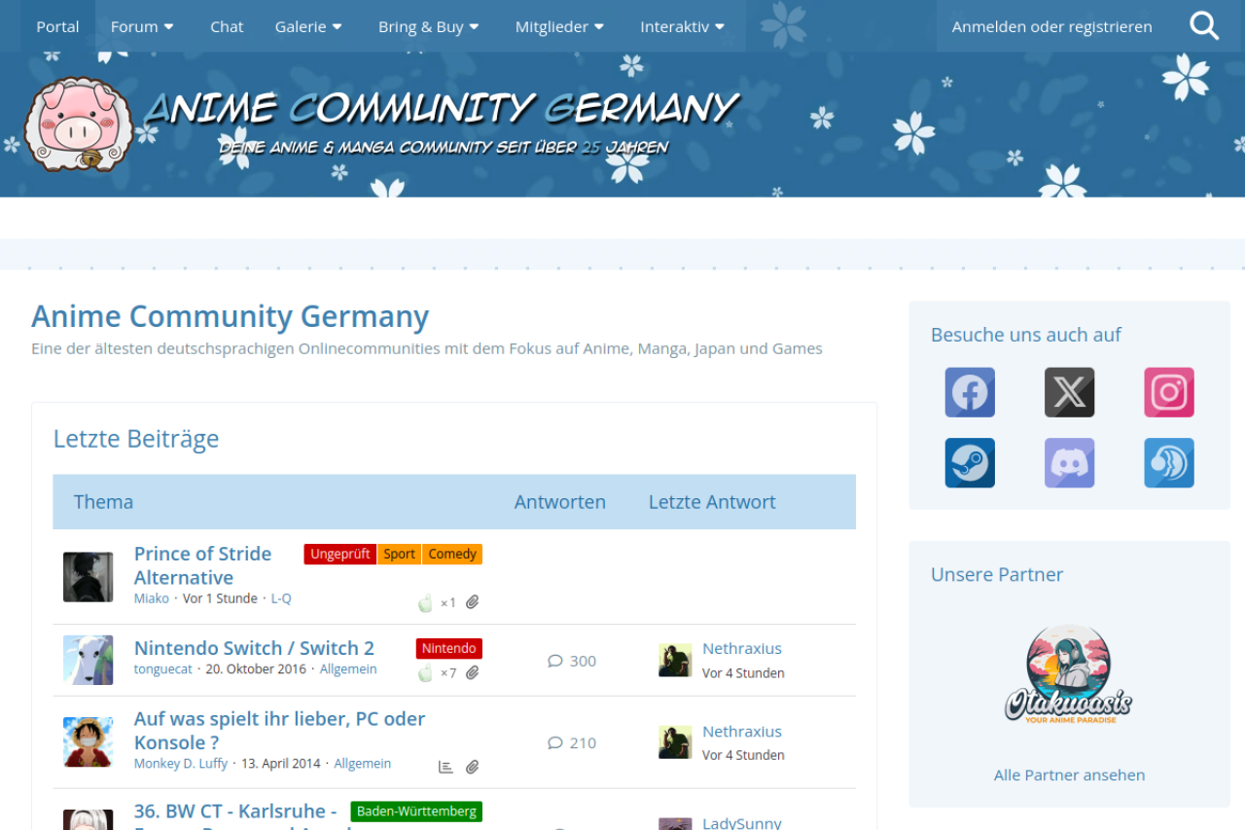The height and width of the screenshot is (830, 1245).
Task: Click the Letzte Antwort column header
Action: pyautogui.click(x=712, y=502)
